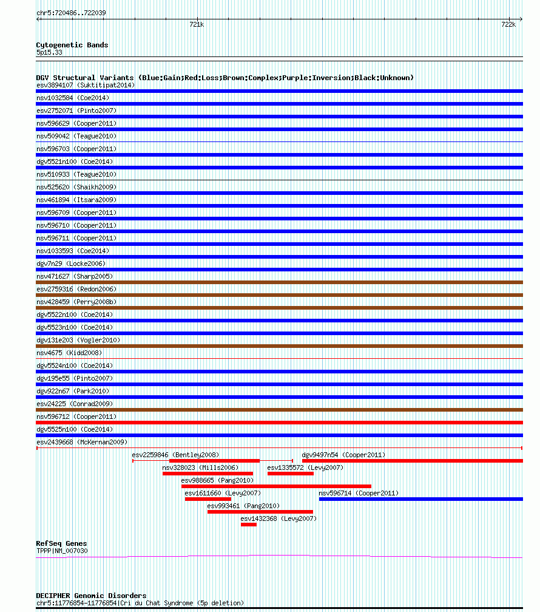Image resolution: width=540 pixels, height=612 pixels.
Task: Open the esv2752071 (Pinto2007) variant label
Action: pyautogui.click(x=76, y=111)
